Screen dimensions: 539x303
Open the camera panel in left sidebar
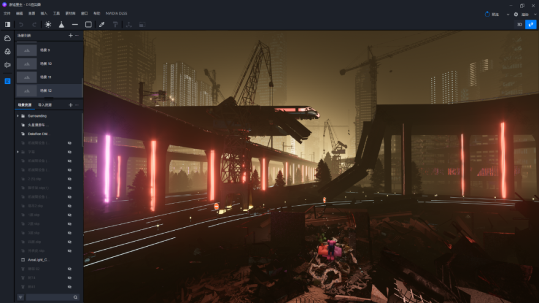[x=7, y=65]
